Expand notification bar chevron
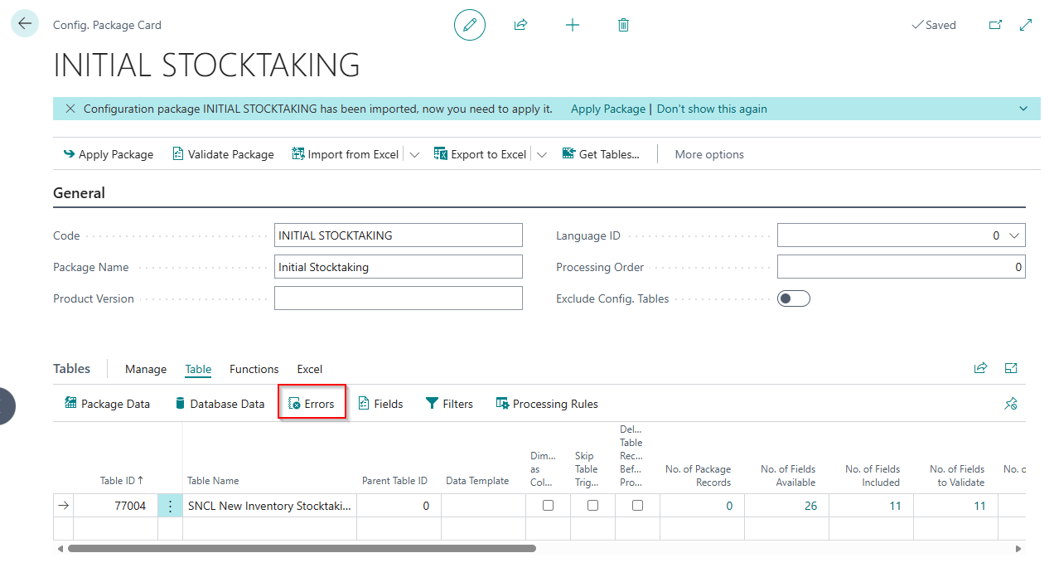 point(1024,109)
